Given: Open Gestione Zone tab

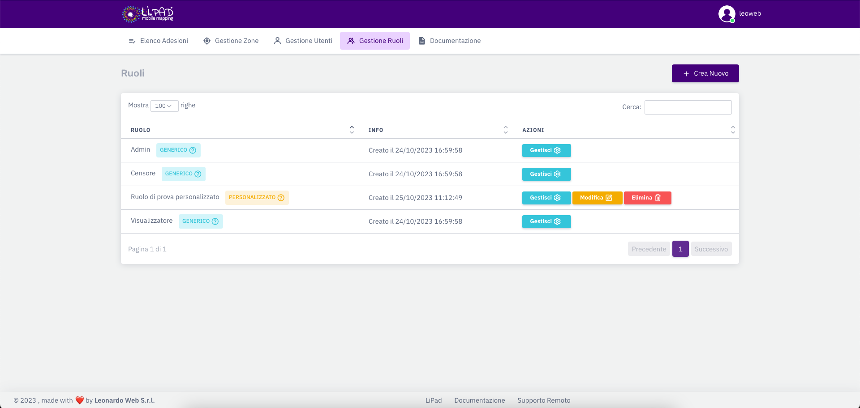Looking at the screenshot, I should tap(231, 41).
